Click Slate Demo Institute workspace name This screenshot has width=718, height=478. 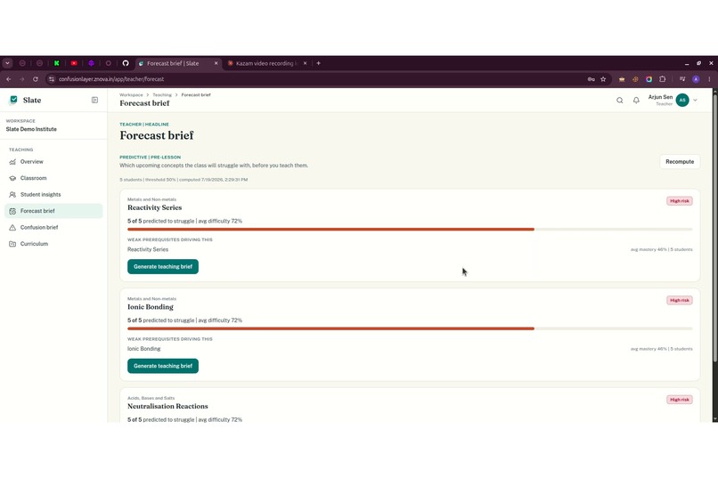pos(31,129)
